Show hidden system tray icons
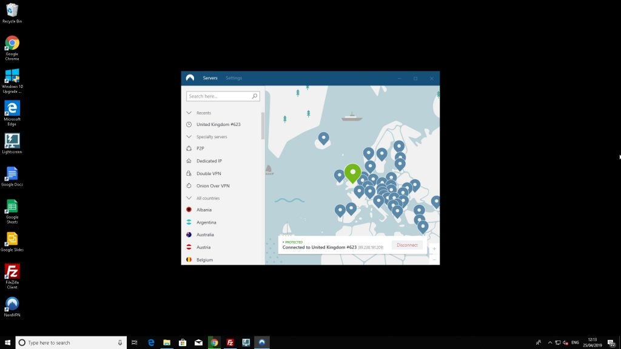Screen dimensions: 621x349 (549, 342)
